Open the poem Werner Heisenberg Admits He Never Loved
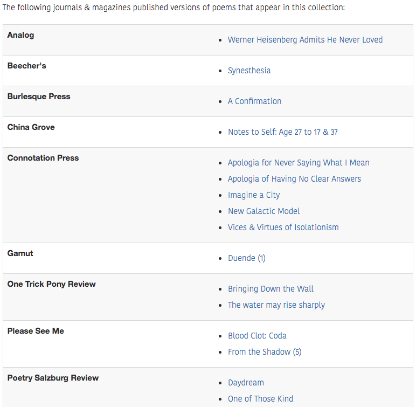 tap(305, 40)
